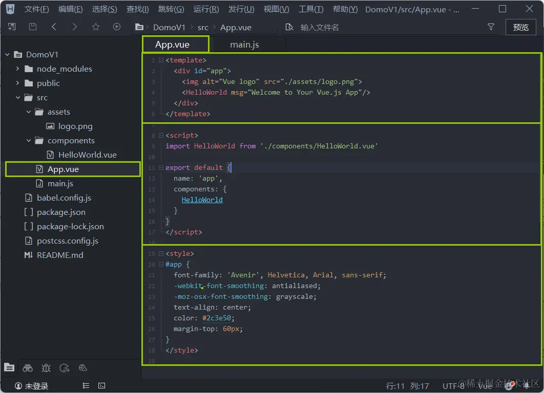The width and height of the screenshot is (544, 393).
Task: Open the 选择(S) menu
Action: pos(104,9)
